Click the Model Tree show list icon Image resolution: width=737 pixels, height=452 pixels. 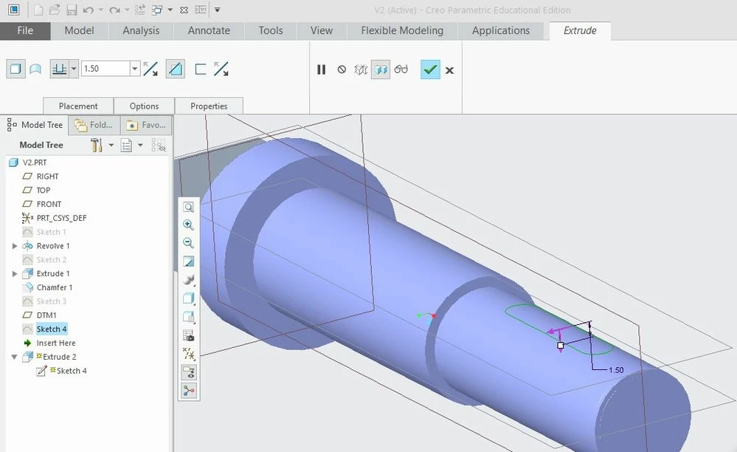(126, 145)
